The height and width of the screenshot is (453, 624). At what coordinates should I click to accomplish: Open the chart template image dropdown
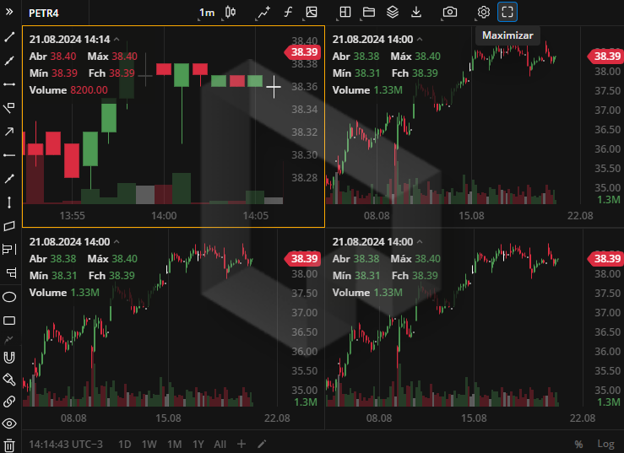pos(312,13)
